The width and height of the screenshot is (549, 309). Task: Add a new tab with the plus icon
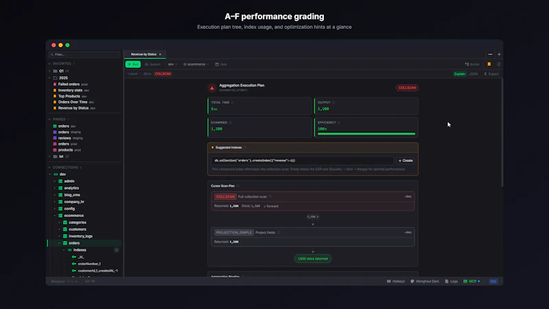point(499,54)
